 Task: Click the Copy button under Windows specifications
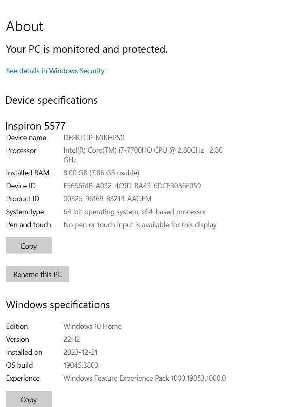pos(29,399)
